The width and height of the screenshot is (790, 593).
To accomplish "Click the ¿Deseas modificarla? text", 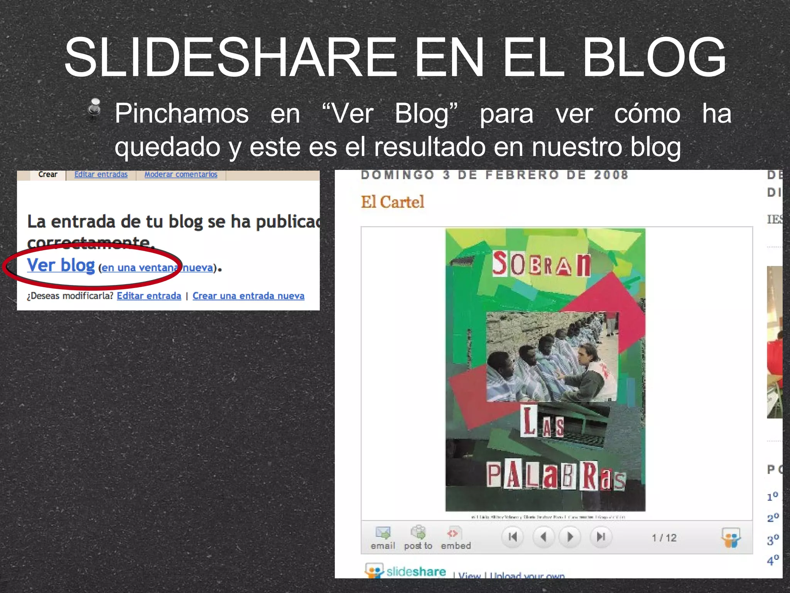I will (x=70, y=296).
